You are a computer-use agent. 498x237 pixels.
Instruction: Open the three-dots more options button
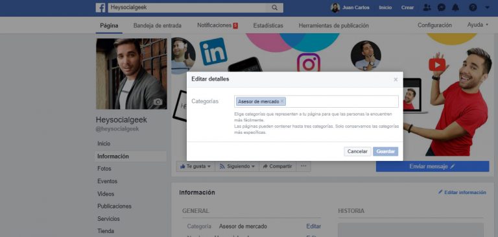click(303, 166)
